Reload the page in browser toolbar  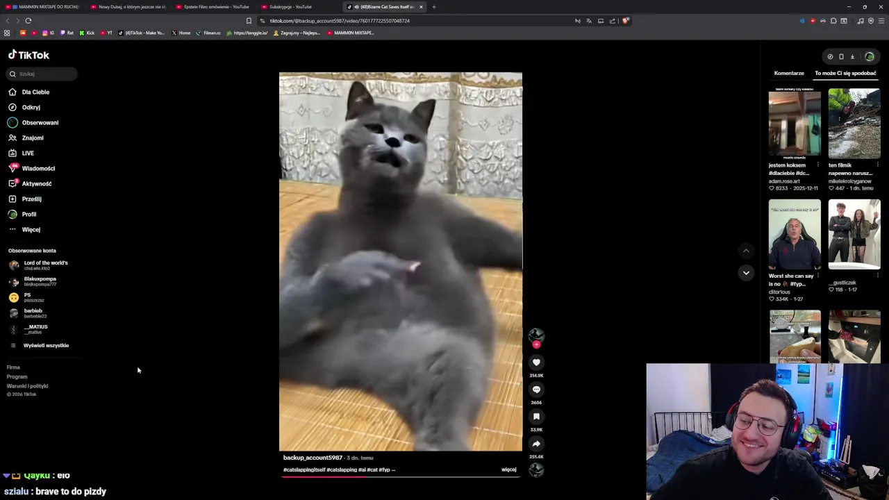28,21
